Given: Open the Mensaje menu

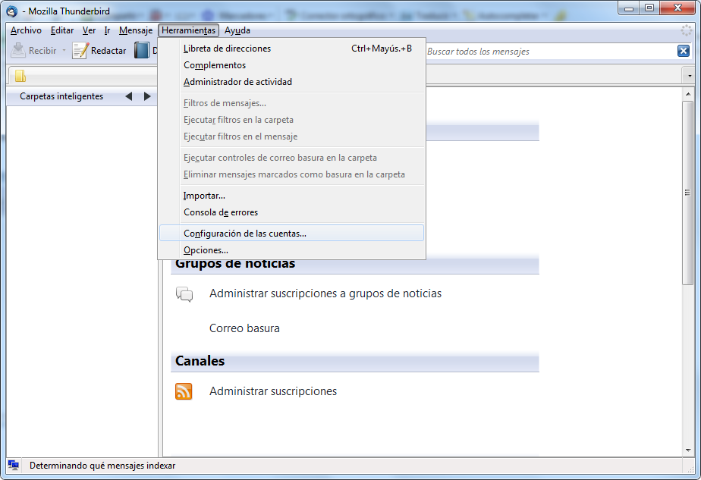Looking at the screenshot, I should [x=136, y=30].
